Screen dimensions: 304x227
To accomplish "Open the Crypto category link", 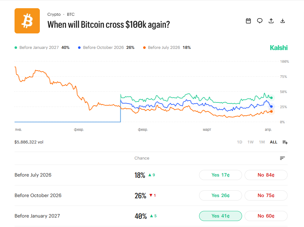I will pos(54,15).
